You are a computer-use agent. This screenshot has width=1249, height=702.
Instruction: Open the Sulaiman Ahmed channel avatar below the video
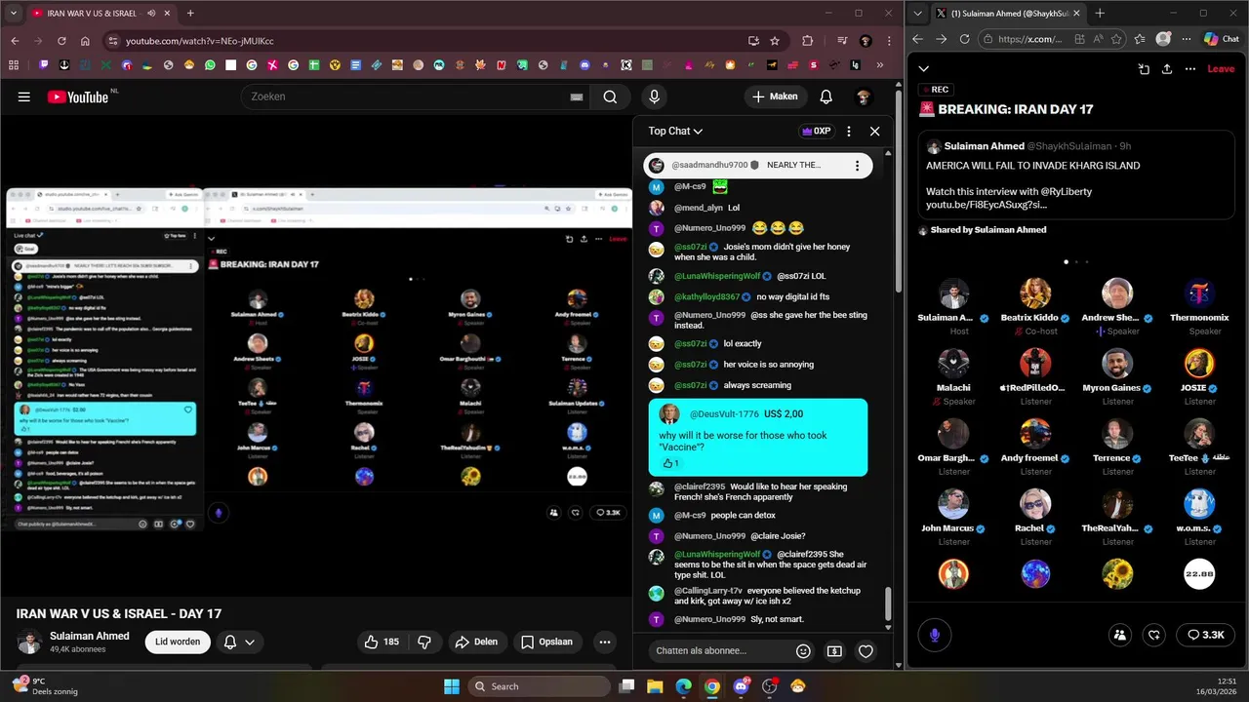pyautogui.click(x=29, y=643)
